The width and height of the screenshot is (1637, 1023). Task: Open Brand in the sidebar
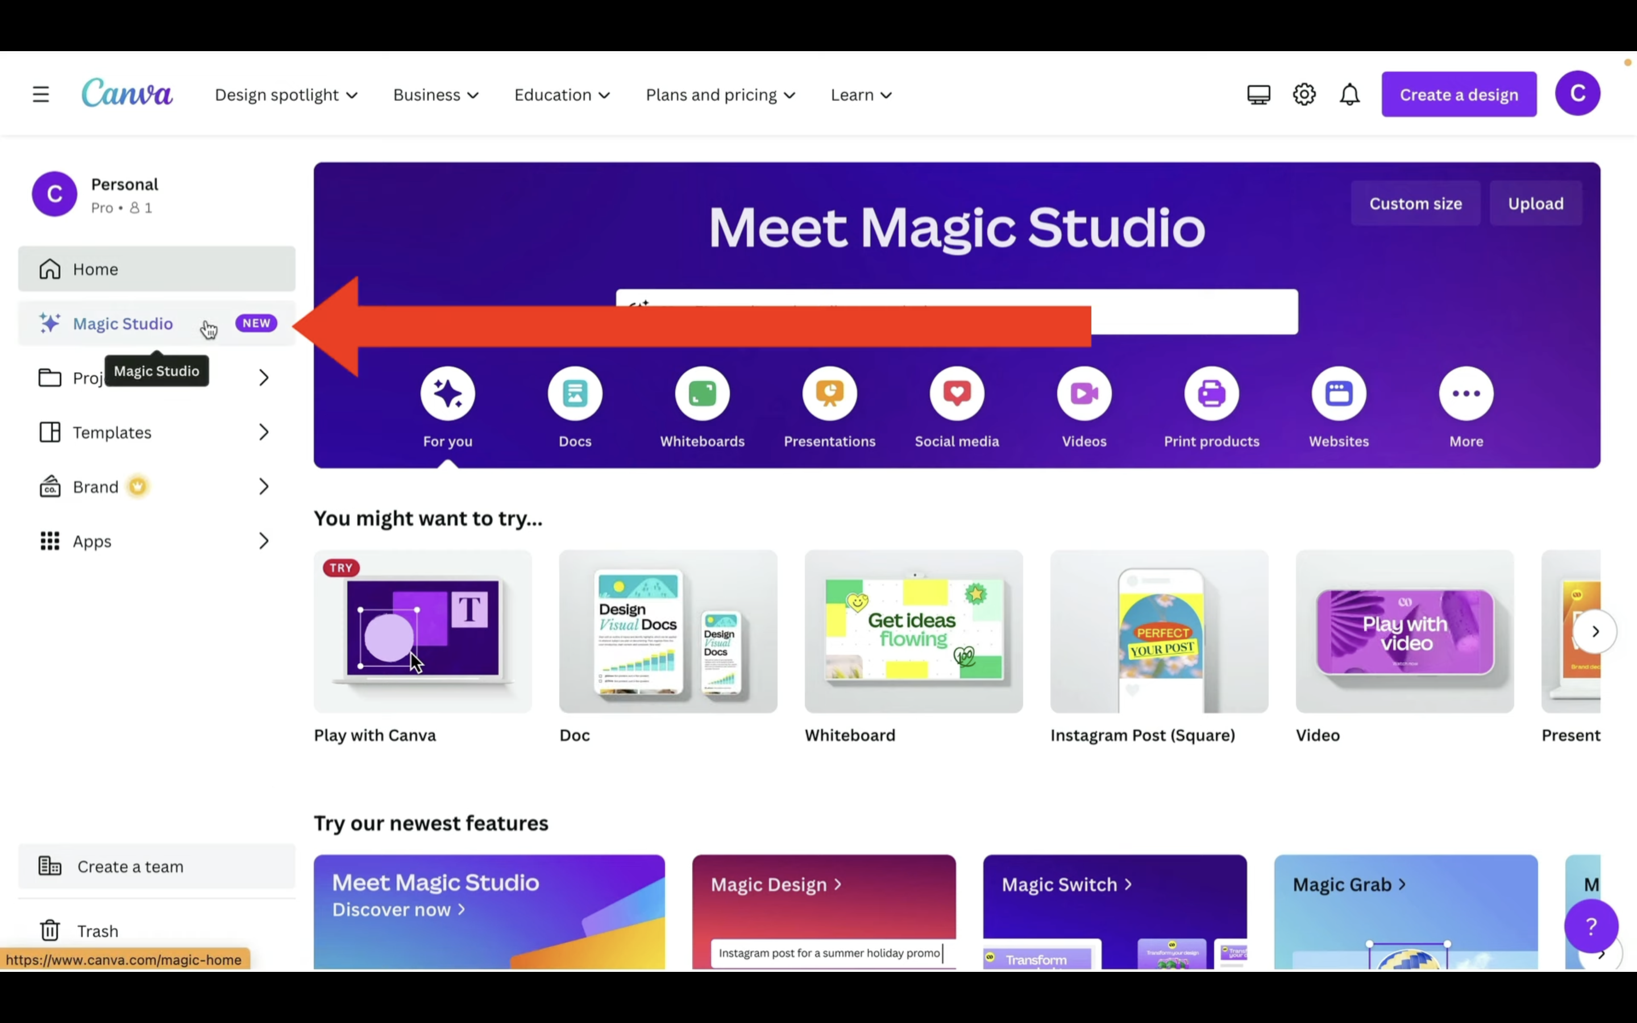(x=156, y=486)
